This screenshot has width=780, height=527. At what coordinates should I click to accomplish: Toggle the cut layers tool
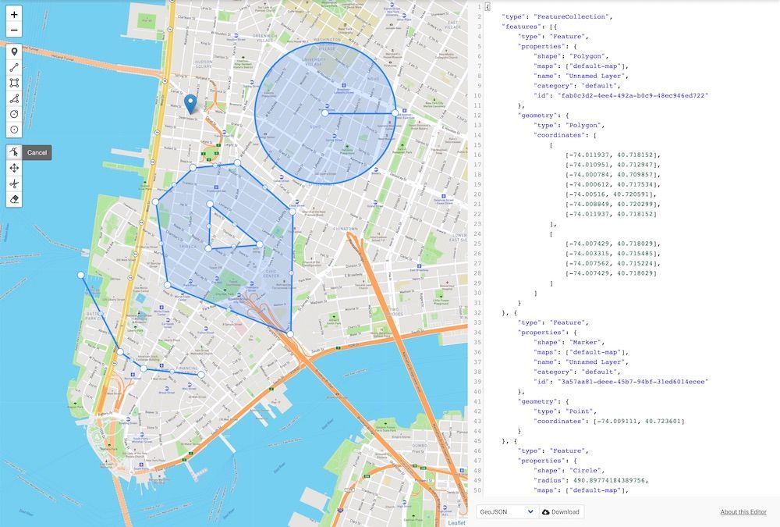tap(14, 183)
